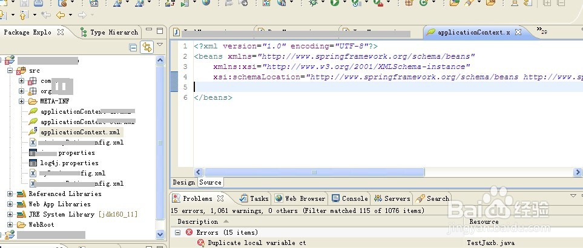Click the red error icon beside Duplicate local variable
583x248 pixels.
pos(201,243)
